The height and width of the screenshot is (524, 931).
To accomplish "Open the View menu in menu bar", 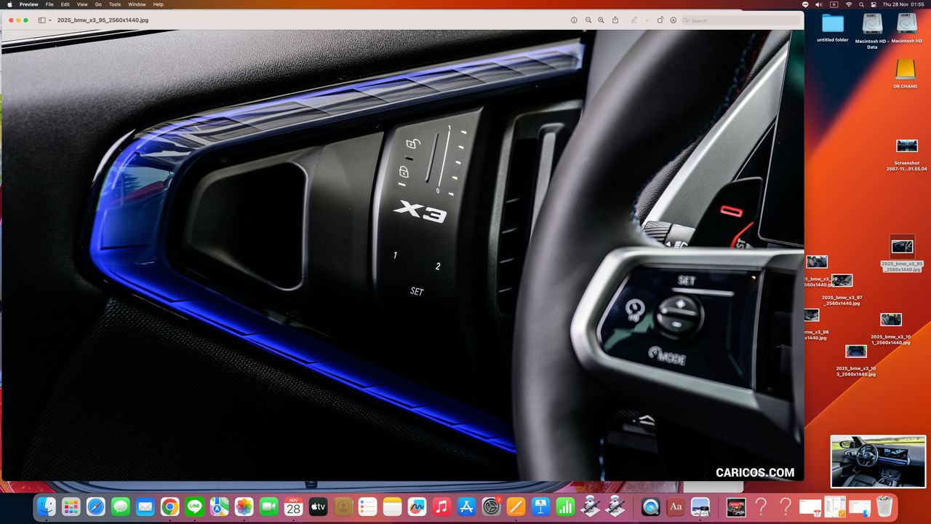I will 82,4.
